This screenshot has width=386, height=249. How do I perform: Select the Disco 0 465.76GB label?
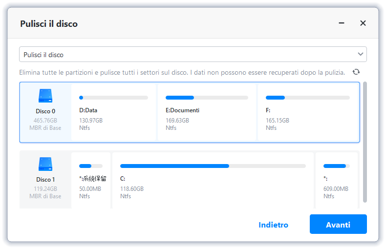(45, 120)
